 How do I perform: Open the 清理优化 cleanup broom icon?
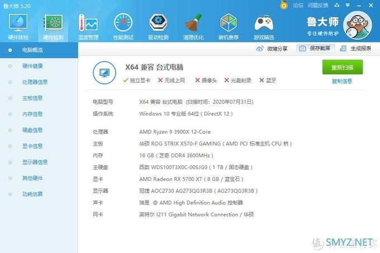tap(193, 27)
